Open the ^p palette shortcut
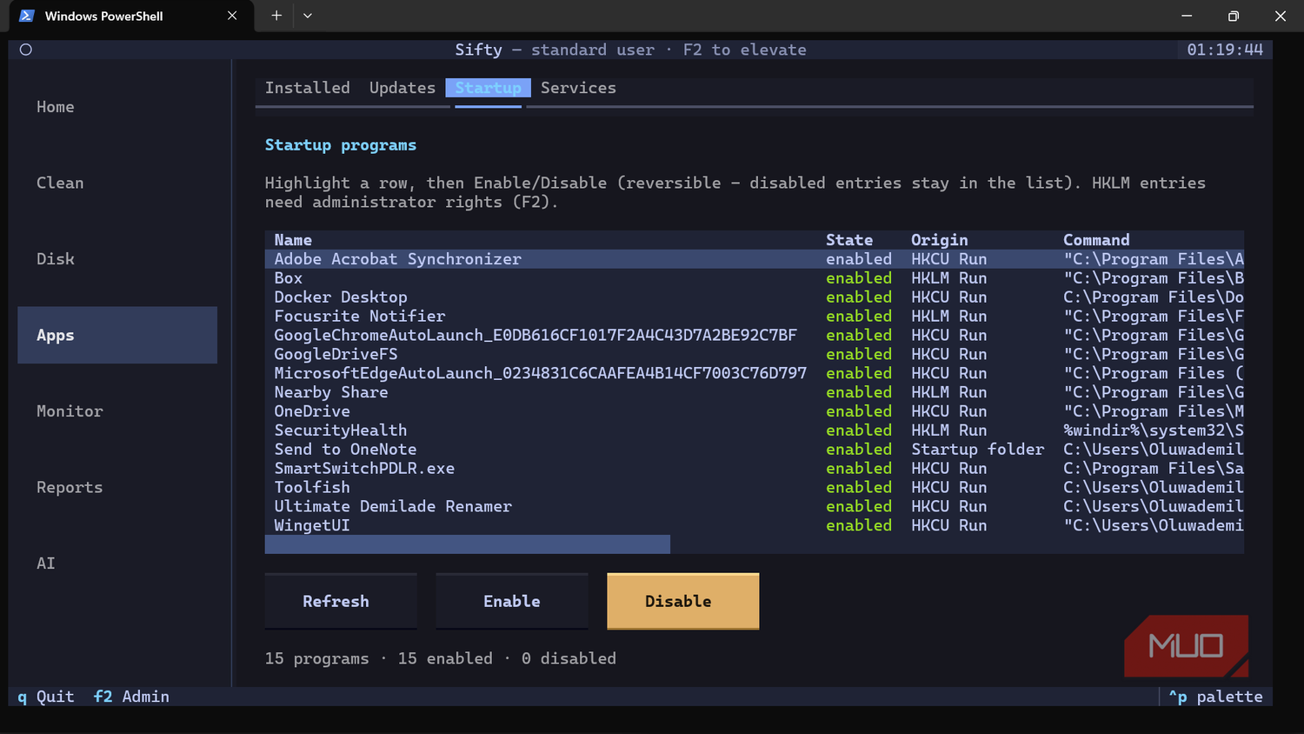This screenshot has height=734, width=1304. click(1215, 697)
